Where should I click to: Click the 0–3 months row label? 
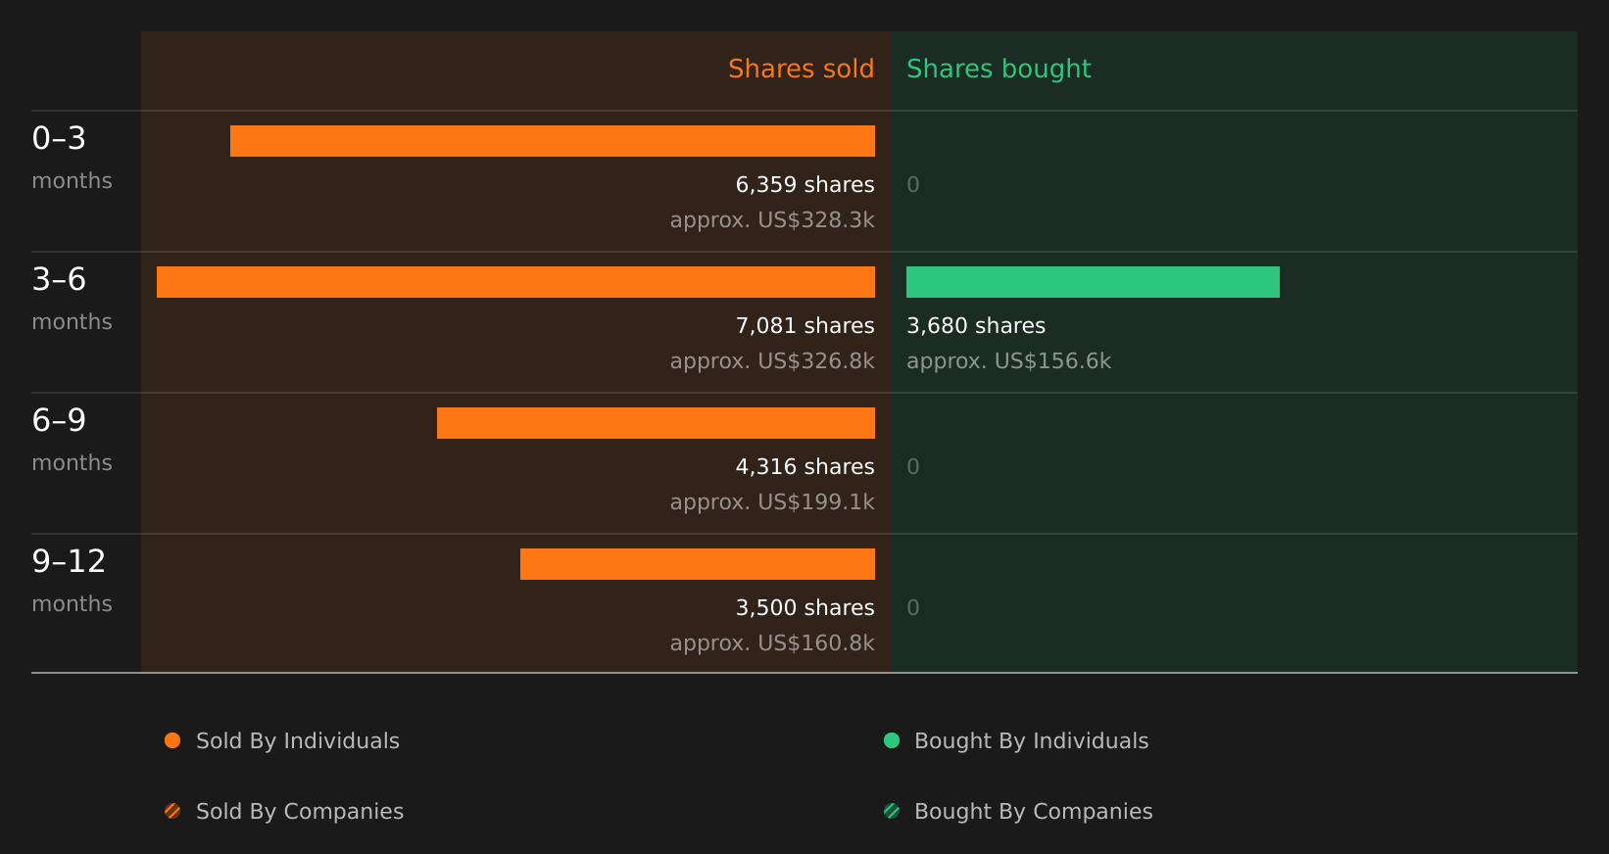(x=72, y=157)
